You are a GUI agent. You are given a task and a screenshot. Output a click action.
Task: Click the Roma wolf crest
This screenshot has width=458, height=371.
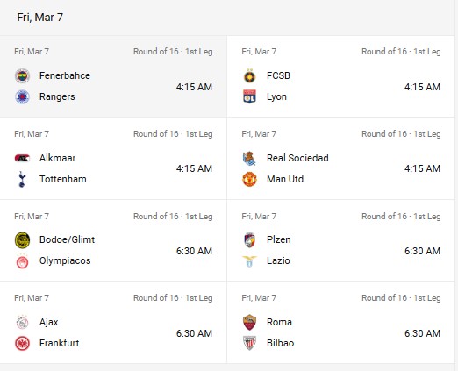[249, 322]
